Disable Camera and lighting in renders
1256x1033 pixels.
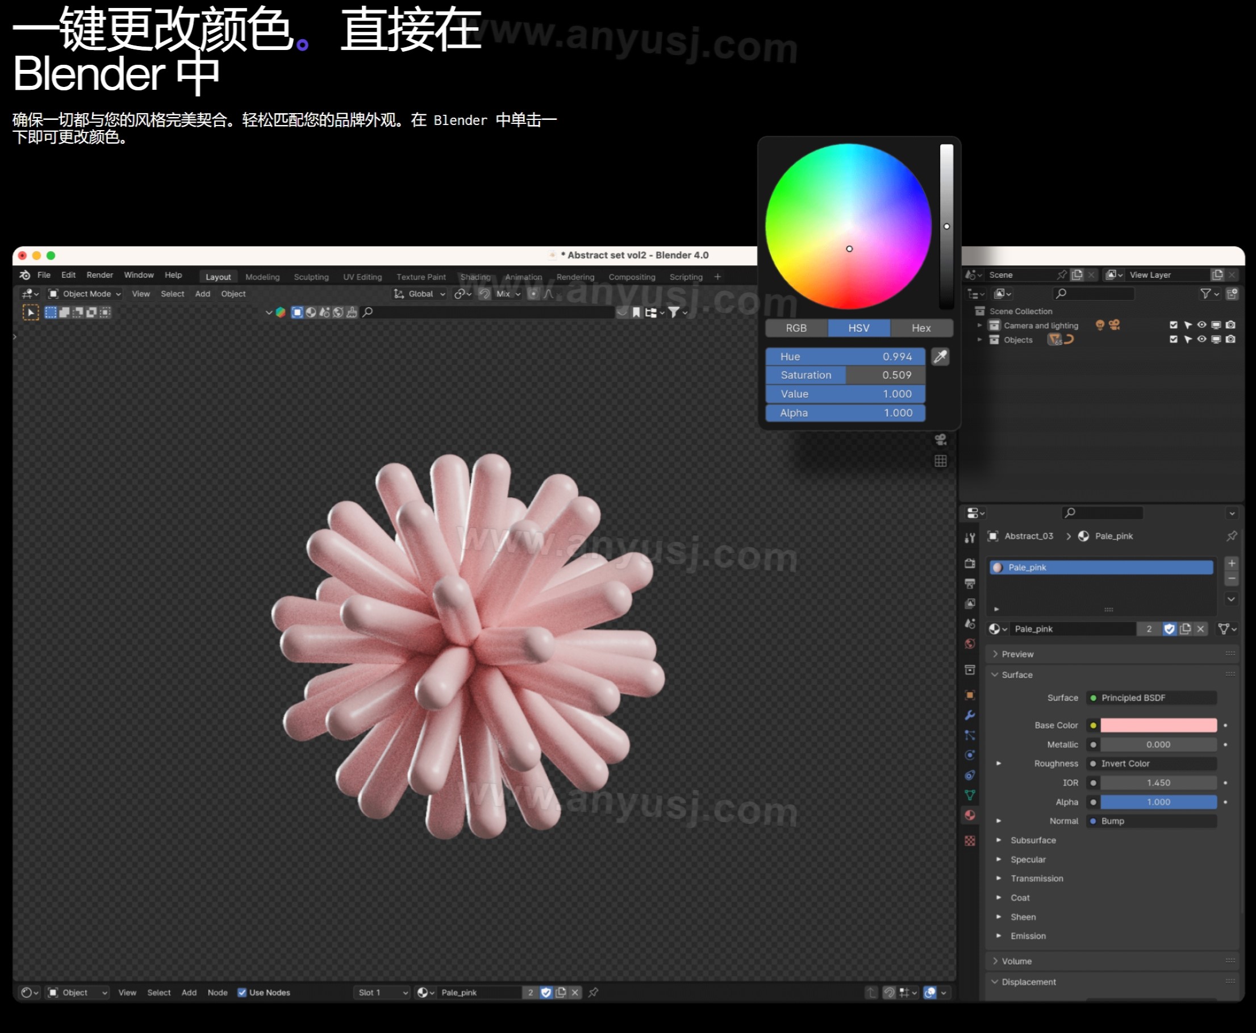(1230, 325)
